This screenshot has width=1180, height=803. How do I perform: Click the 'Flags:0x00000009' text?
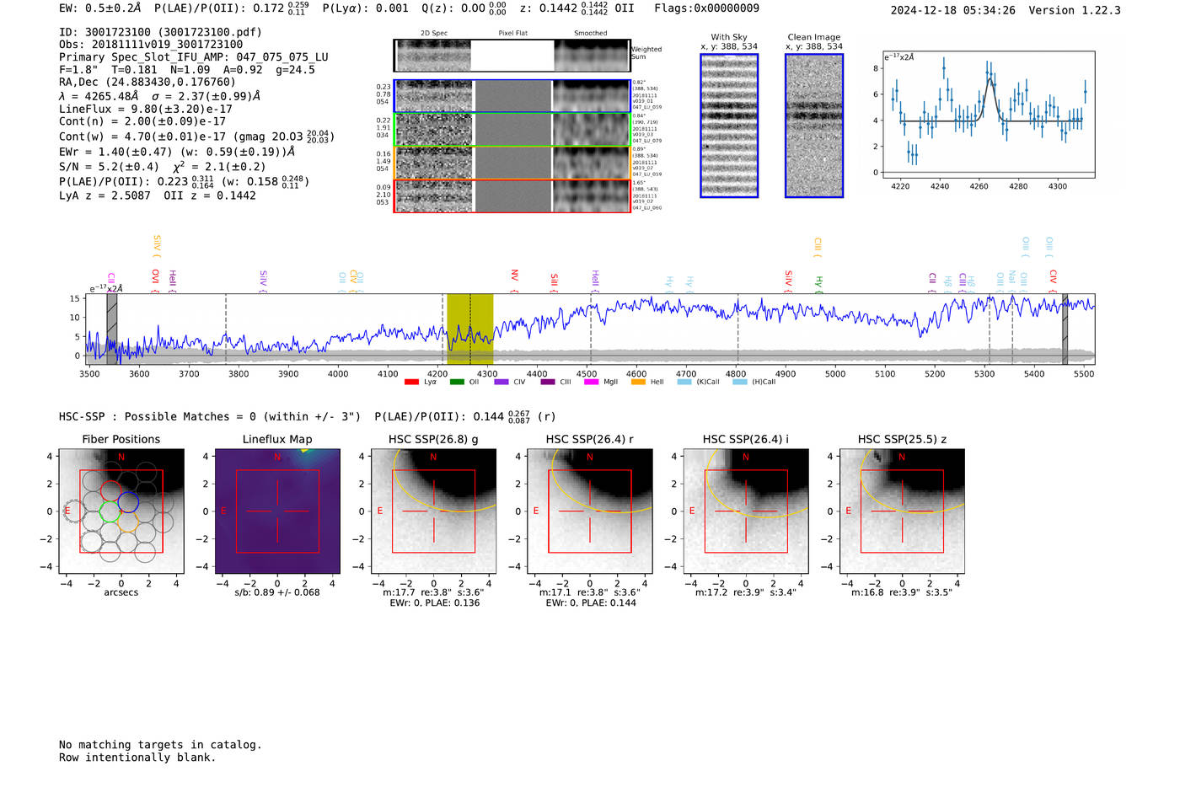pos(706,8)
